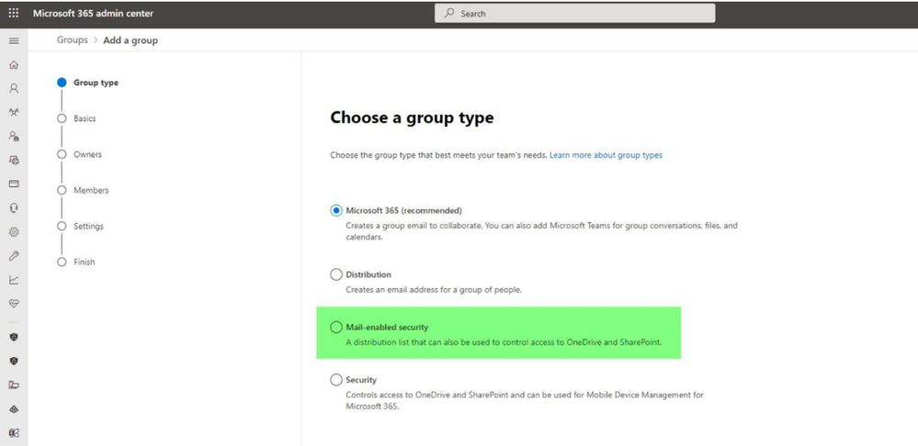The height and width of the screenshot is (446, 918).
Task: Open Users icon in the sidebar
Action: (14, 88)
